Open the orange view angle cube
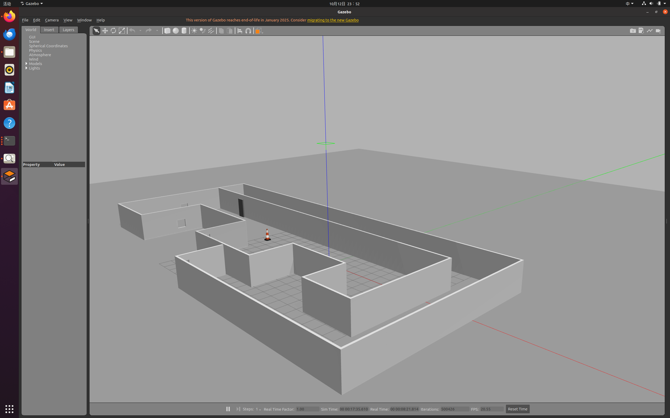Viewport: 670px width, 418px height. pyautogui.click(x=259, y=31)
